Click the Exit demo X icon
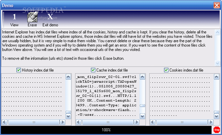The image size is (222, 135). pyautogui.click(x=50, y=17)
